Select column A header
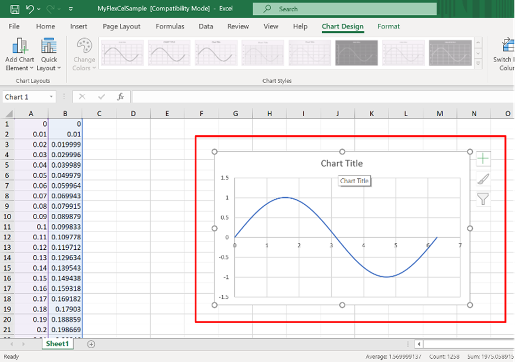The width and height of the screenshot is (515, 362). click(31, 114)
